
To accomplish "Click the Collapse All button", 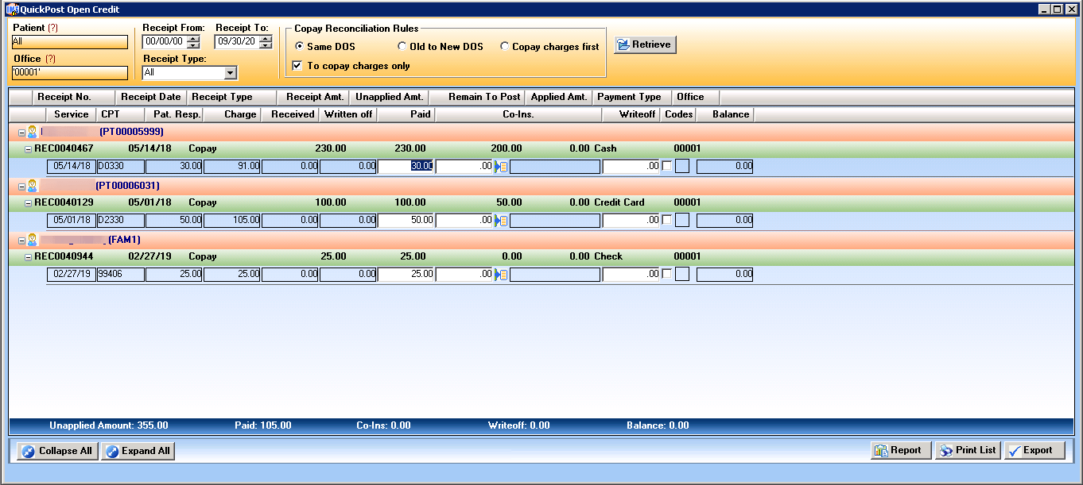I will point(57,451).
